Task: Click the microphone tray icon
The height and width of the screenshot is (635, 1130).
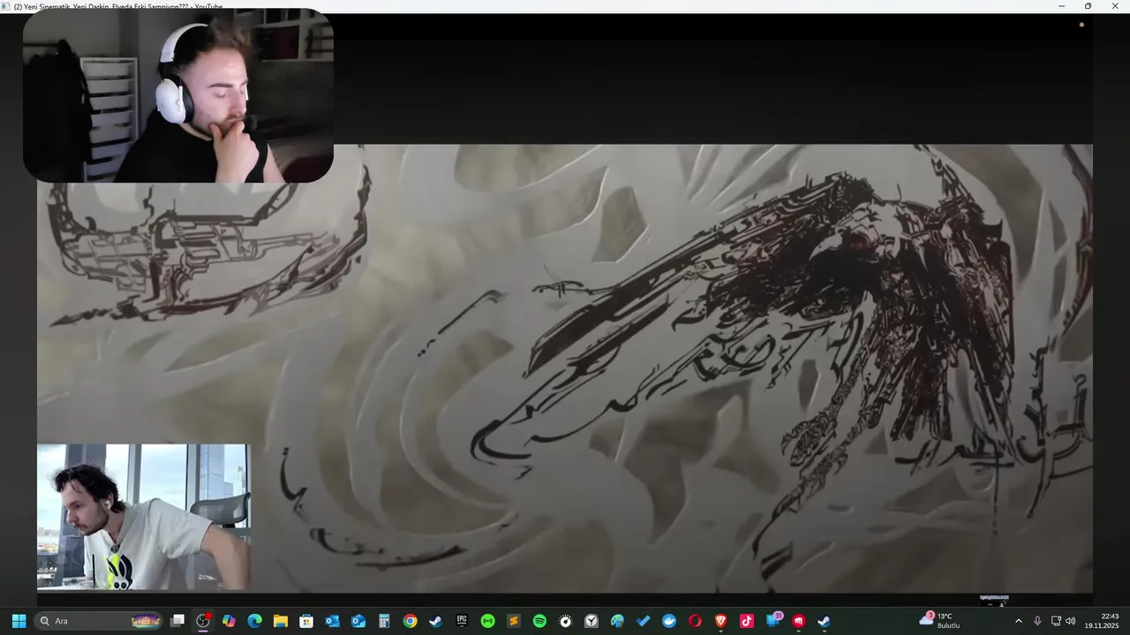Action: point(1037,621)
